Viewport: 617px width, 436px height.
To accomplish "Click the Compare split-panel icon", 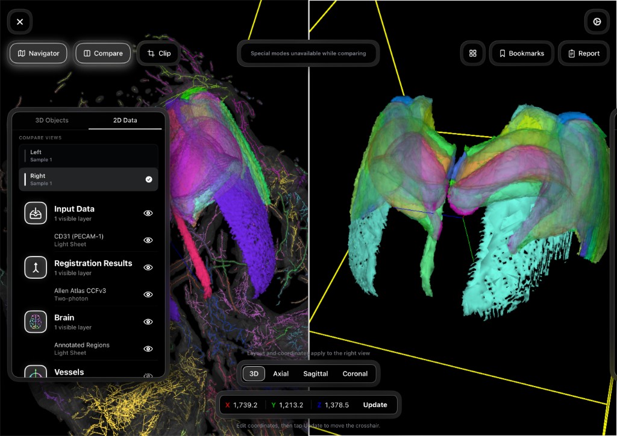I will tap(87, 53).
